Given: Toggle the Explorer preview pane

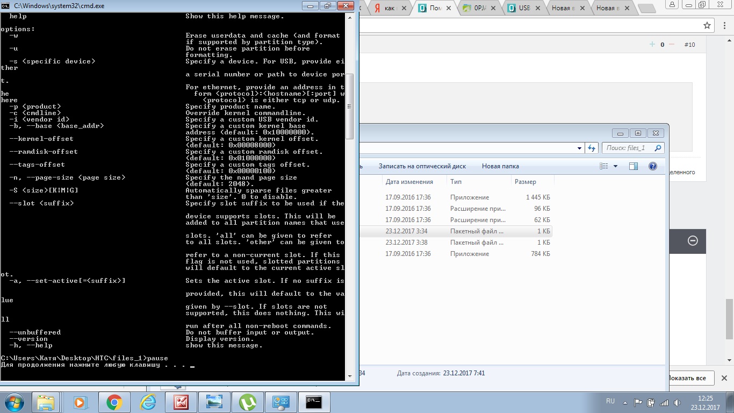Looking at the screenshot, I should click(634, 166).
